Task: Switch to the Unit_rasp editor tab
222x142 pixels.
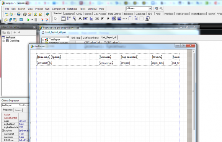Action: pos(76,38)
